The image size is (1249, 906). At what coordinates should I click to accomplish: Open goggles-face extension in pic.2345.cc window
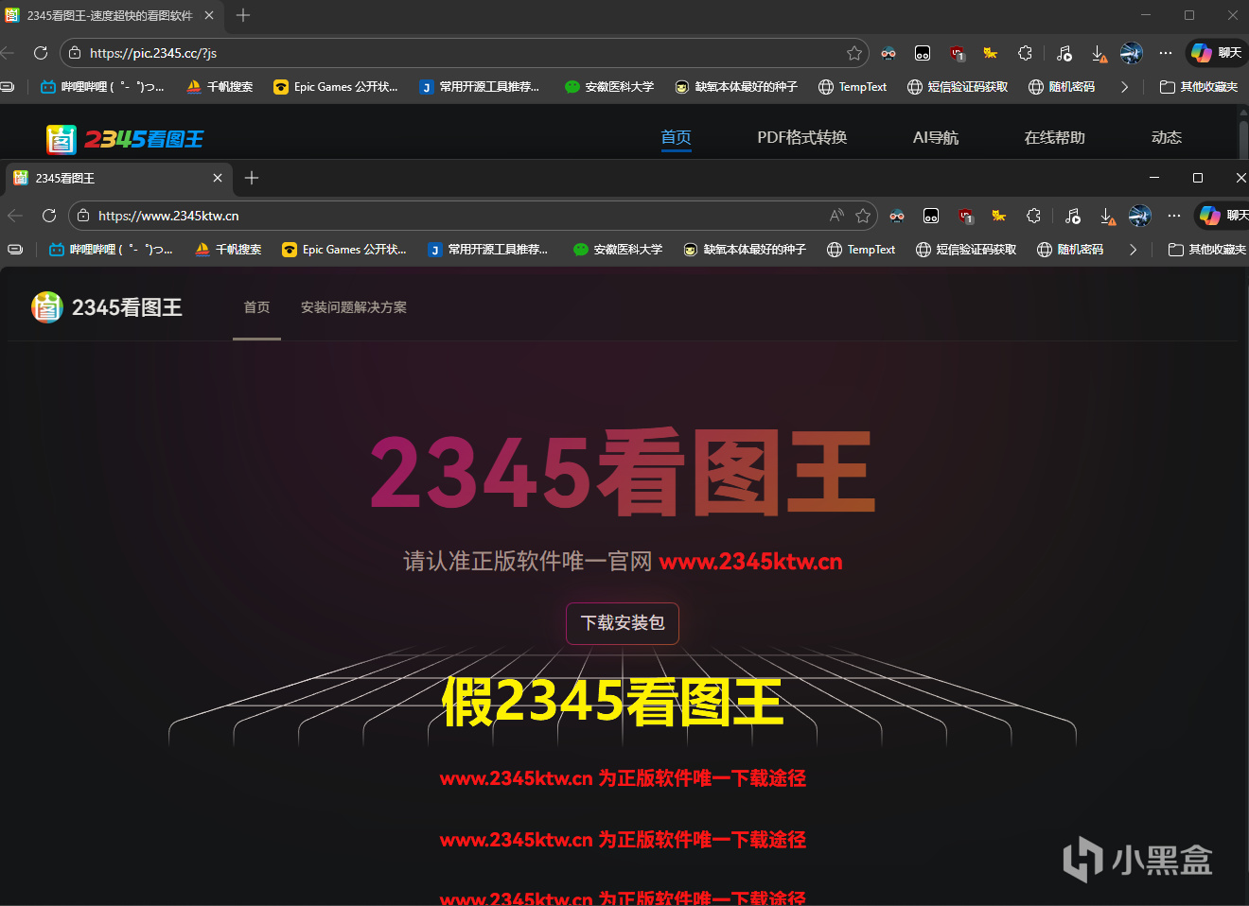tap(888, 53)
